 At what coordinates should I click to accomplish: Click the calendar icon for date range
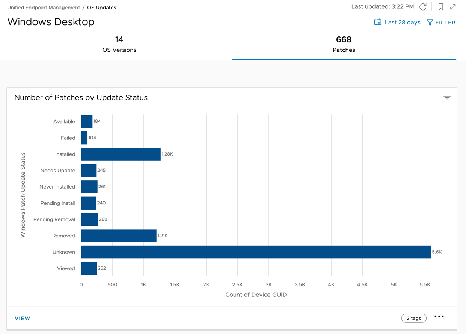pyautogui.click(x=377, y=22)
